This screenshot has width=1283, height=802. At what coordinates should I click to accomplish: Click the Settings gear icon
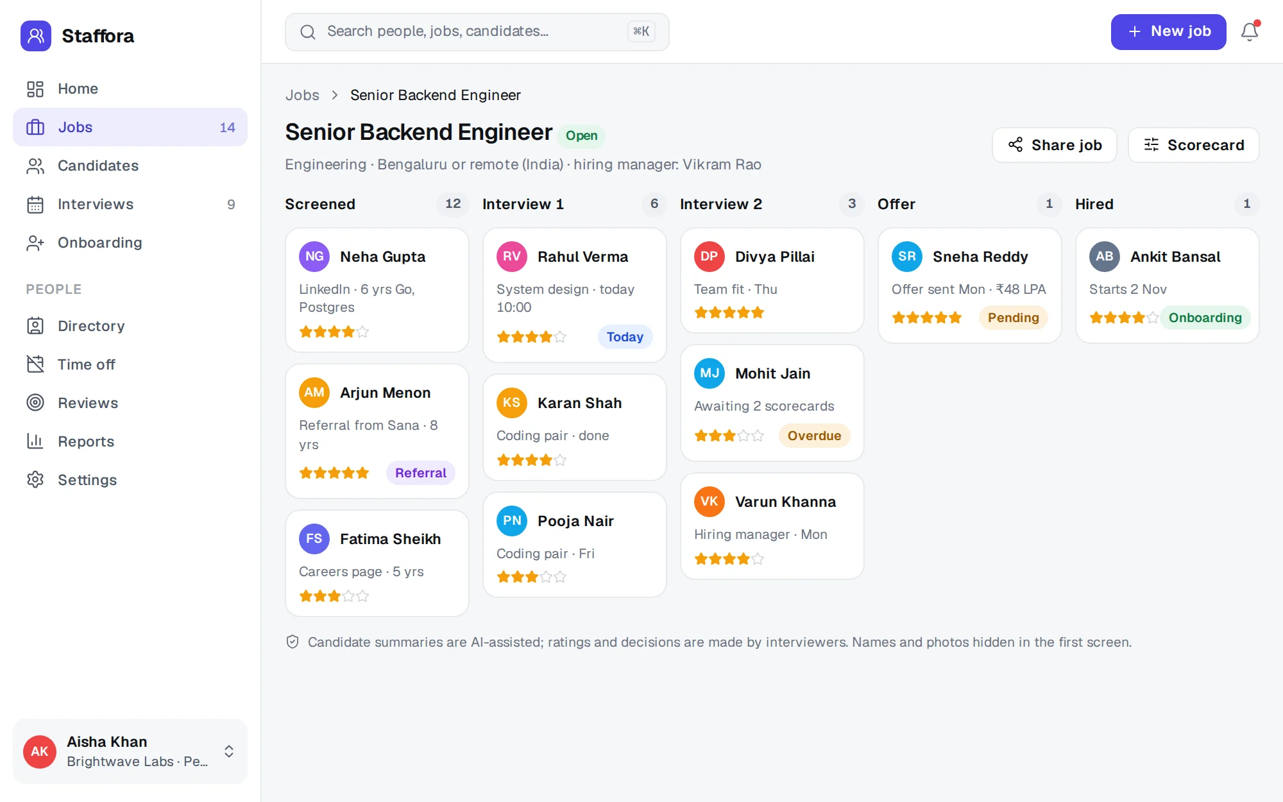click(x=35, y=480)
